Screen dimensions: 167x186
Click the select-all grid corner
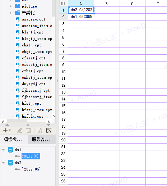(63, 4)
